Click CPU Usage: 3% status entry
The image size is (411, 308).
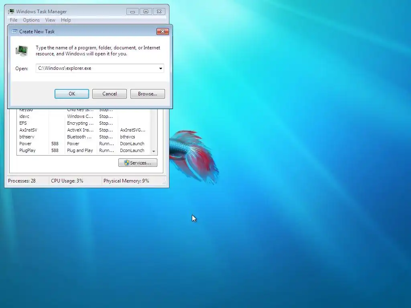pos(67,181)
